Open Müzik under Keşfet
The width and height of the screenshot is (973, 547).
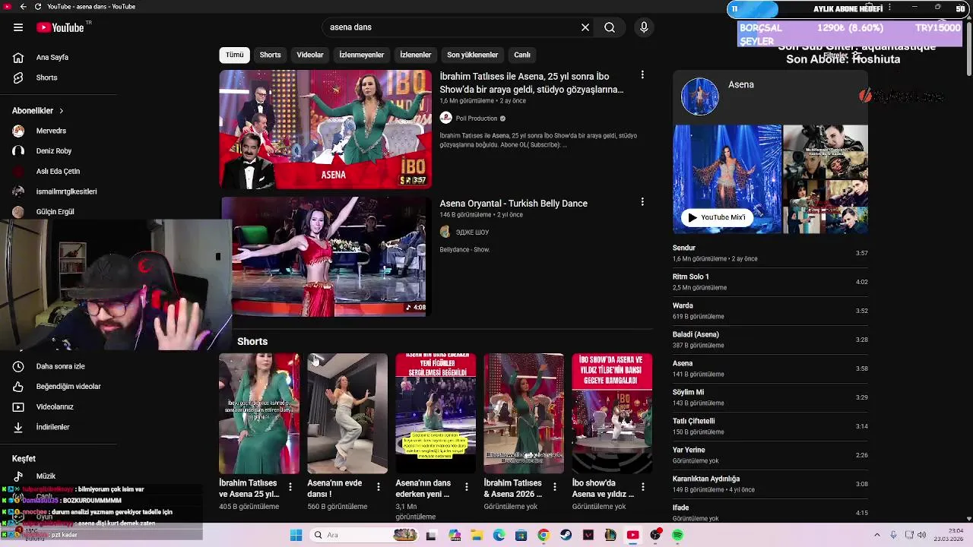[x=46, y=476]
